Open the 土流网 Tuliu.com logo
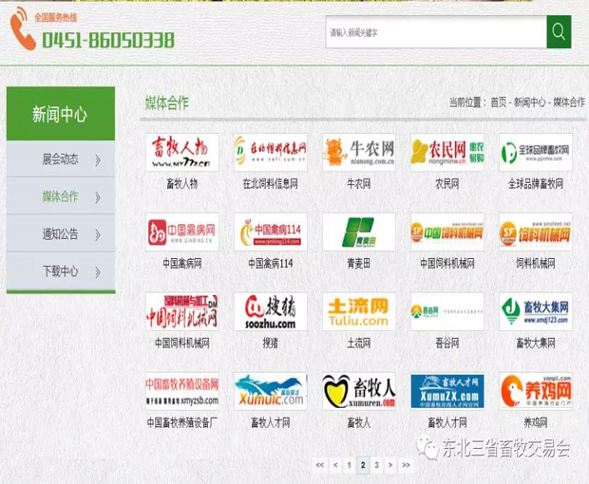The width and height of the screenshot is (589, 484). (x=359, y=312)
